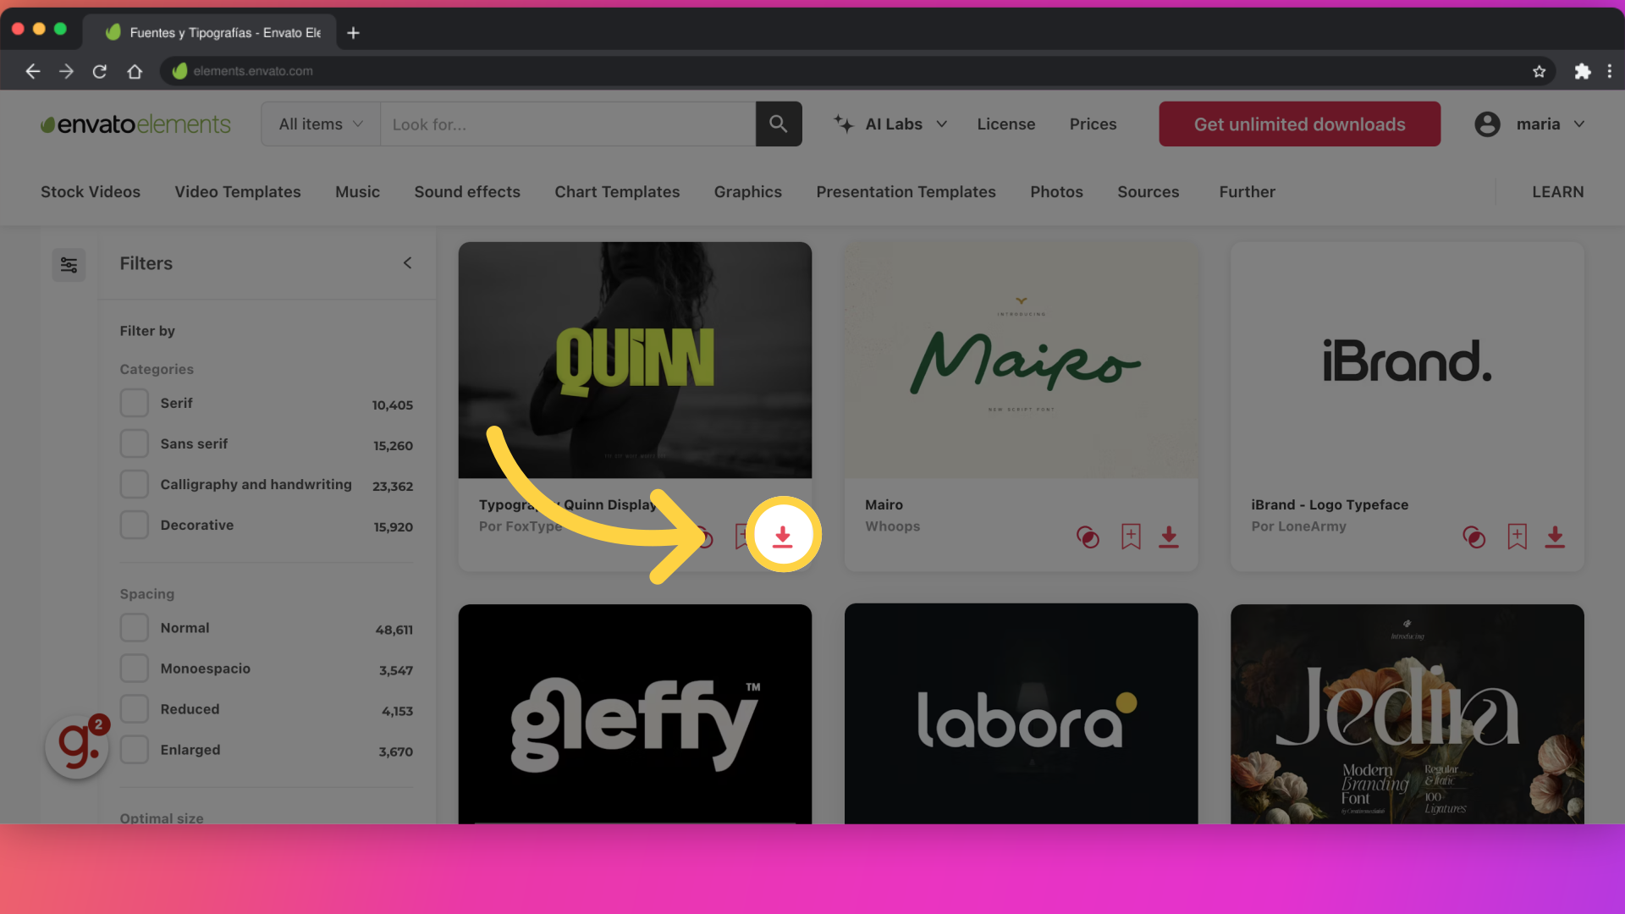Viewport: 1625px width, 914px height.
Task: Toggle the Normal spacing checkbox
Action: pyautogui.click(x=134, y=627)
